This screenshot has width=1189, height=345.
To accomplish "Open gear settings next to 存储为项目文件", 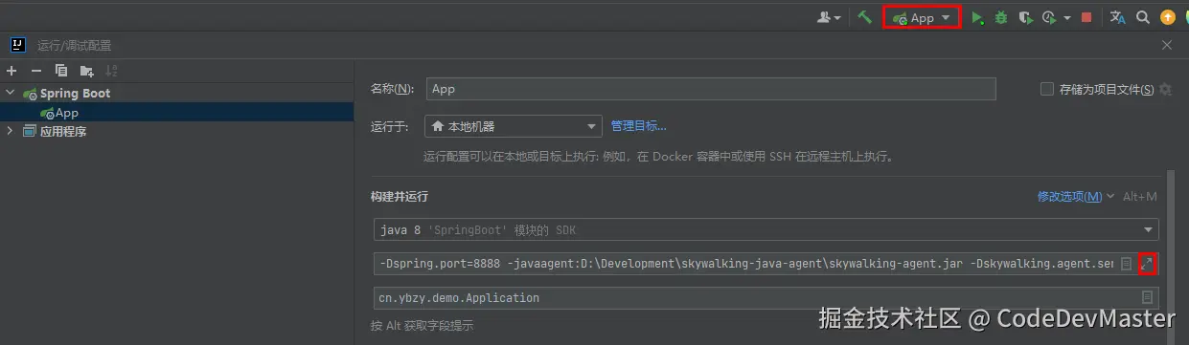I will pyautogui.click(x=1165, y=89).
